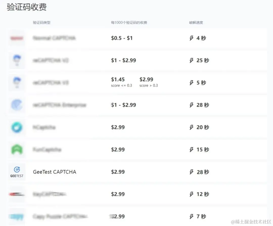Click the Capy Puzzle CAPTCHA logo icon

(17, 216)
